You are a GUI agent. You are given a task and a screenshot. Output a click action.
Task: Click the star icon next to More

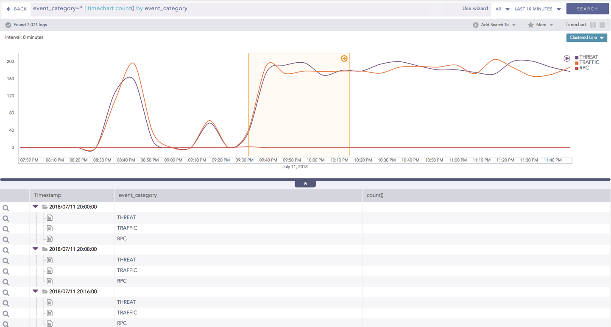pos(530,25)
